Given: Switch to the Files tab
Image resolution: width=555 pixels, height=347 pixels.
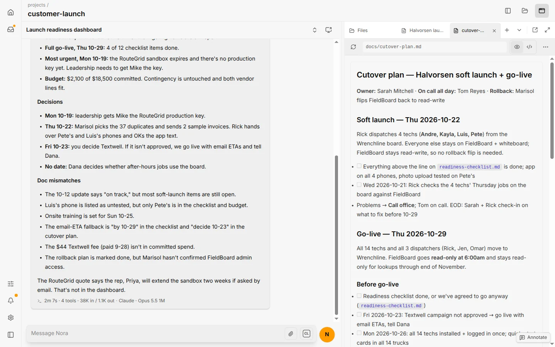Looking at the screenshot, I should tap(358, 30).
